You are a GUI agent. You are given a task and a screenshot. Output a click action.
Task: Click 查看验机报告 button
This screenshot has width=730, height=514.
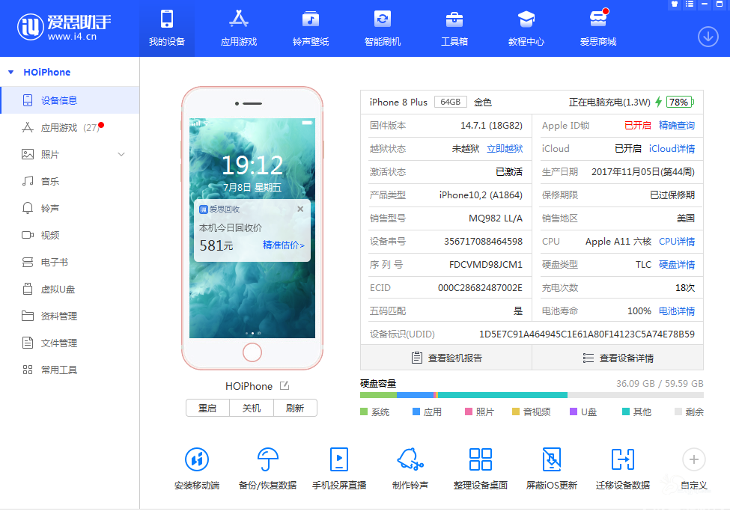click(x=446, y=358)
